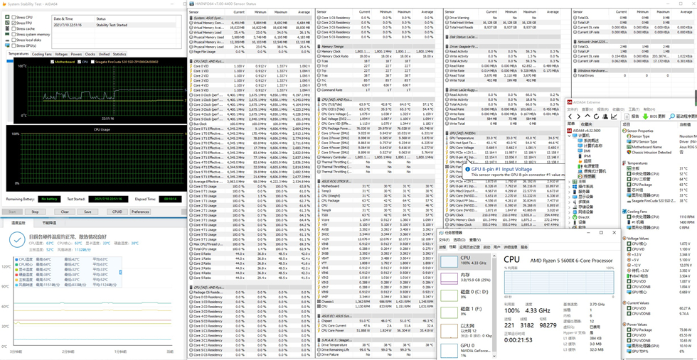Select 传感器 item in AIDA64 tree
The height and width of the screenshot is (360, 697).
589,176
